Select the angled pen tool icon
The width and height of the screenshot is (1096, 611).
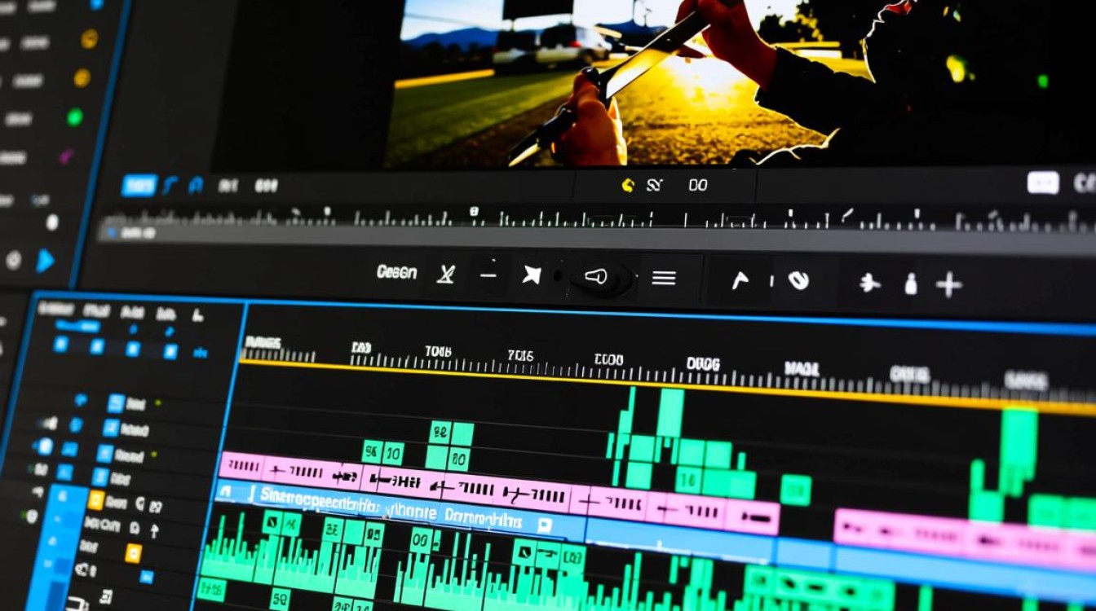point(740,280)
